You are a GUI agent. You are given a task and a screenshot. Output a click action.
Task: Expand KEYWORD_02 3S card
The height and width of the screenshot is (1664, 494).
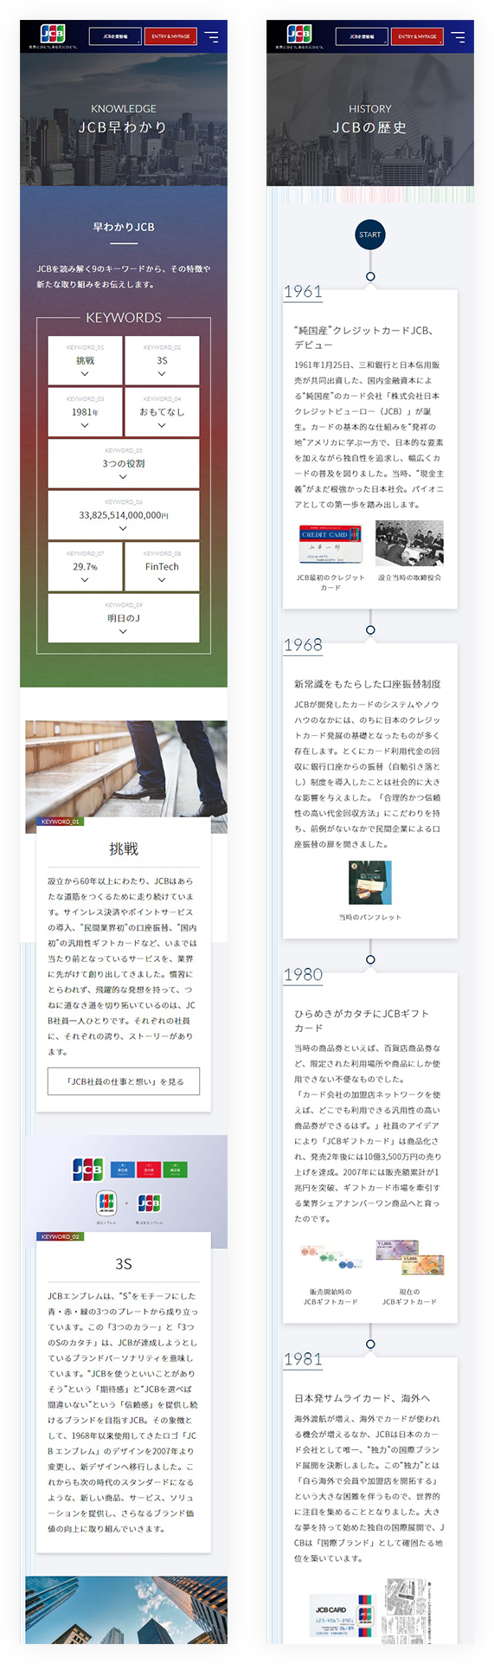pos(162,360)
